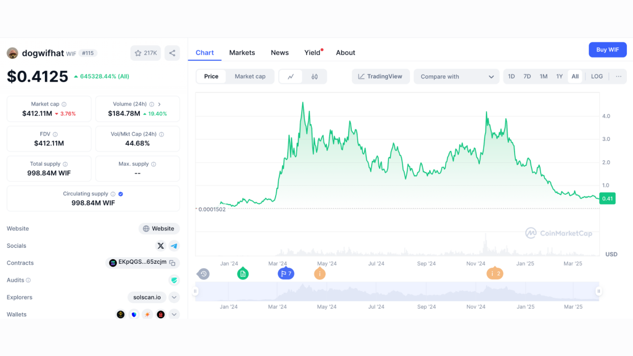633x356 pixels.
Task: Open the Yield tab
Action: point(312,53)
